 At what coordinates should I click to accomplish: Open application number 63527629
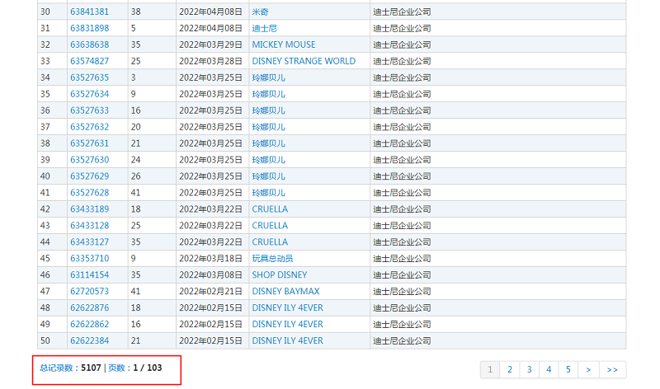[x=89, y=176]
